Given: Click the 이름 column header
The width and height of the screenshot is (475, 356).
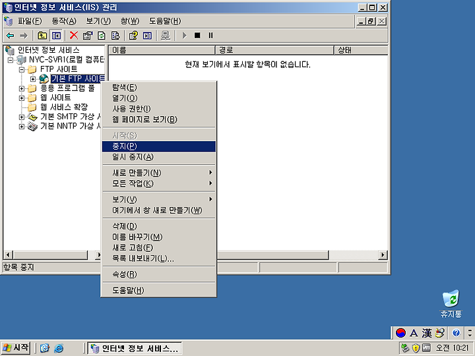Looking at the screenshot, I should tap(162, 50).
